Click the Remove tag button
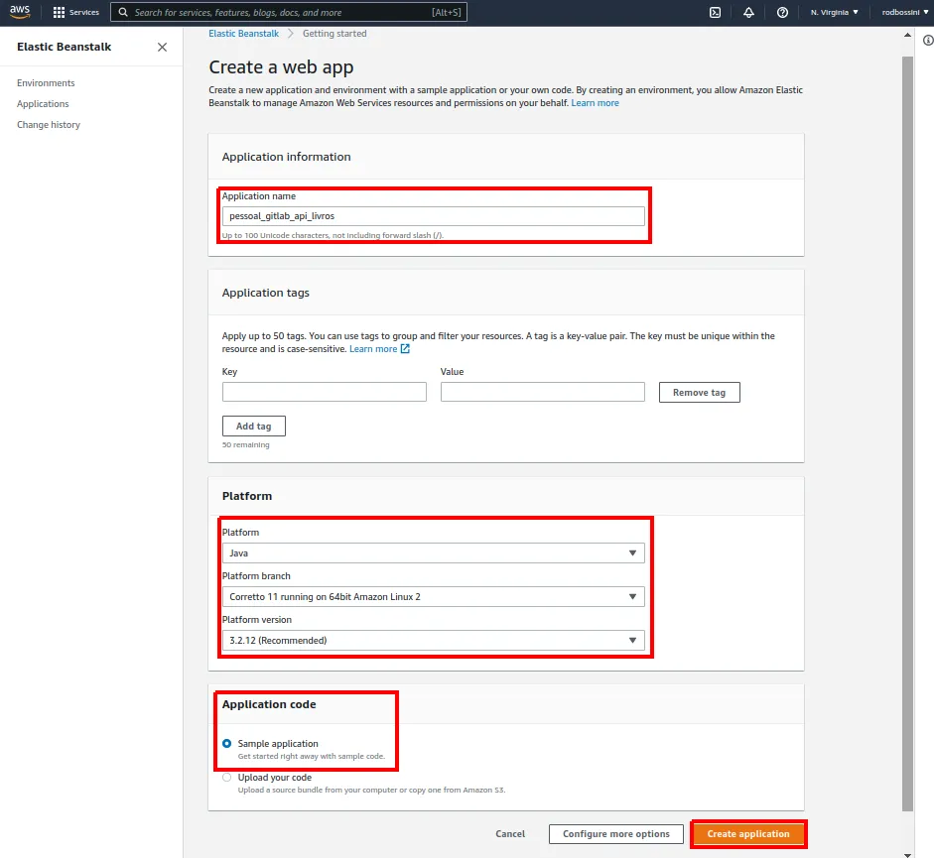This screenshot has height=858, width=934. [700, 393]
